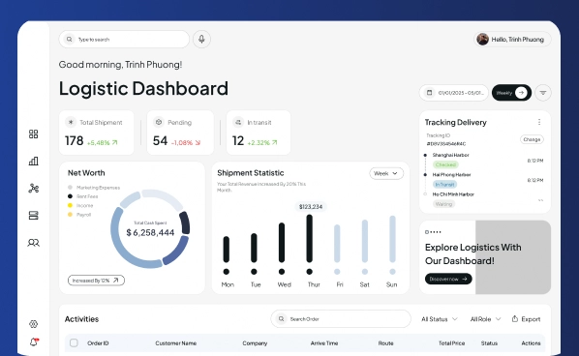Click Ho Chi Minh Harbor tracking stop
The width and height of the screenshot is (579, 356).
pos(453,194)
